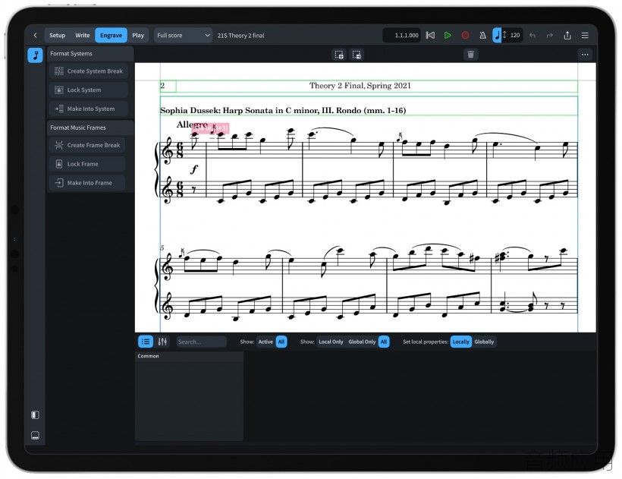Undo the last action
622x479 pixels.
click(532, 36)
